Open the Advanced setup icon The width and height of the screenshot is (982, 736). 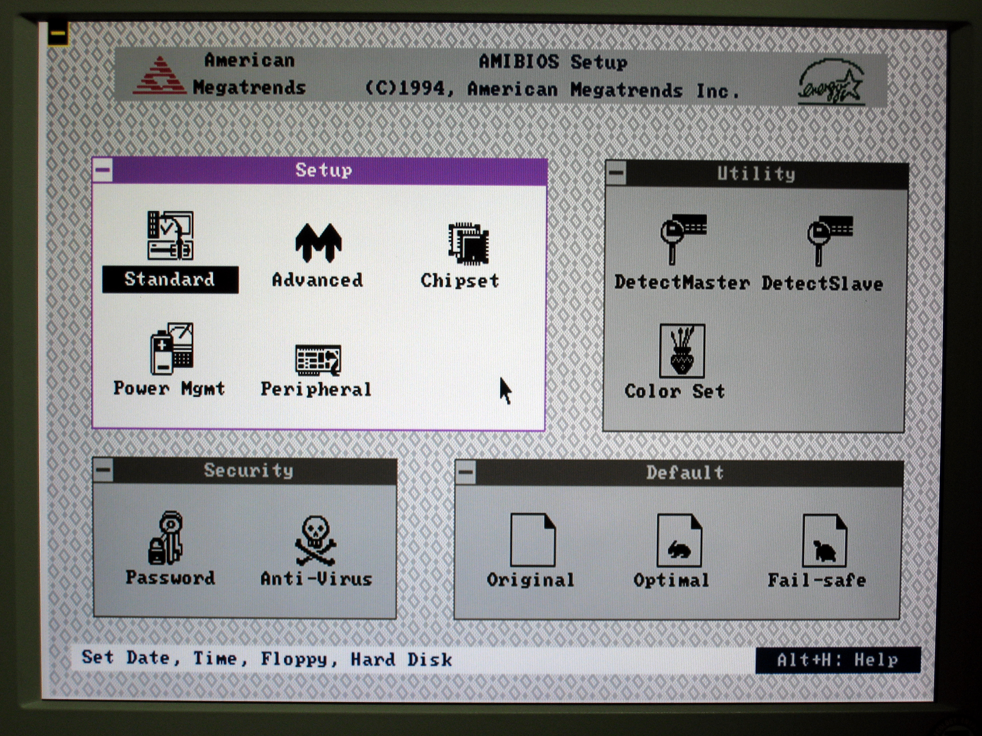point(318,242)
